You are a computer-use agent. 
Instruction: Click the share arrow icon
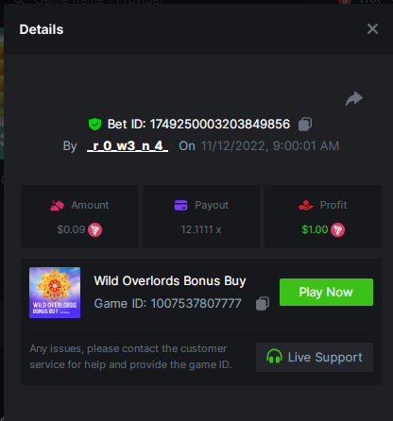pos(354,98)
